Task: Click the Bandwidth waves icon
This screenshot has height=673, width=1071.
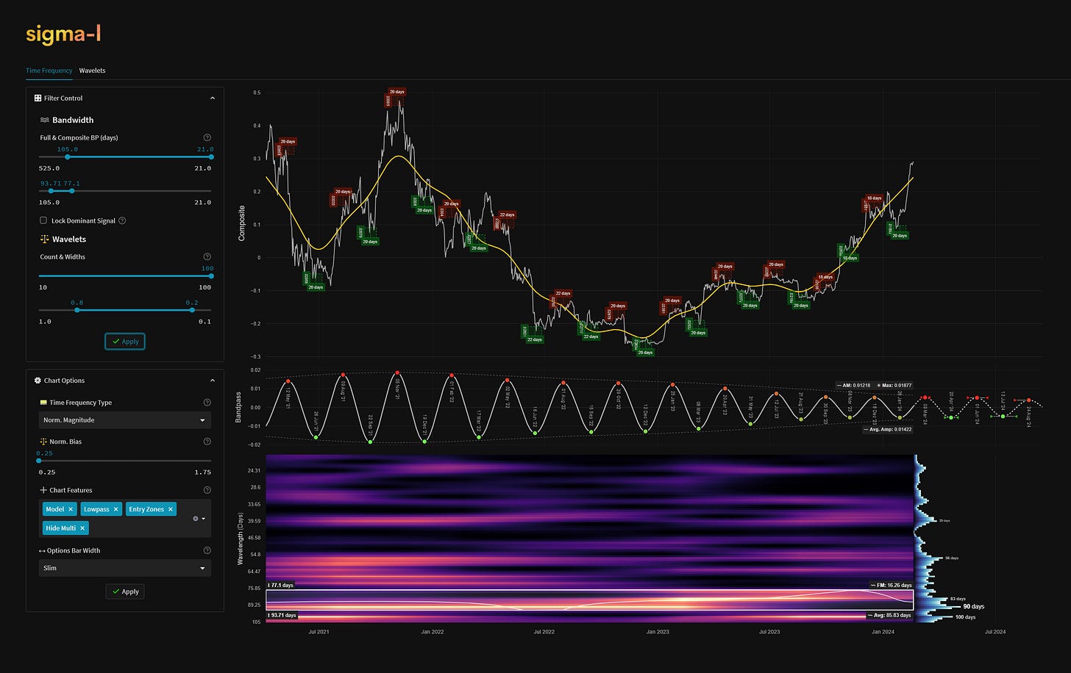Action: pos(44,120)
